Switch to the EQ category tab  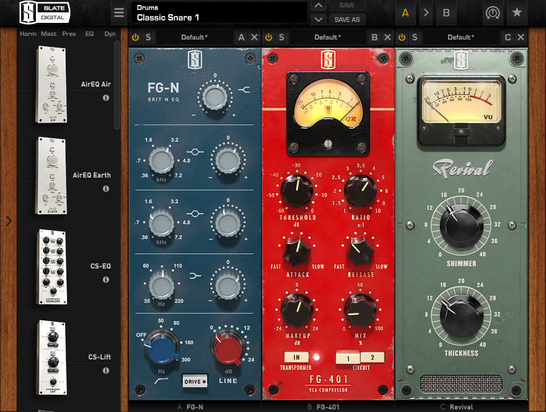[89, 34]
